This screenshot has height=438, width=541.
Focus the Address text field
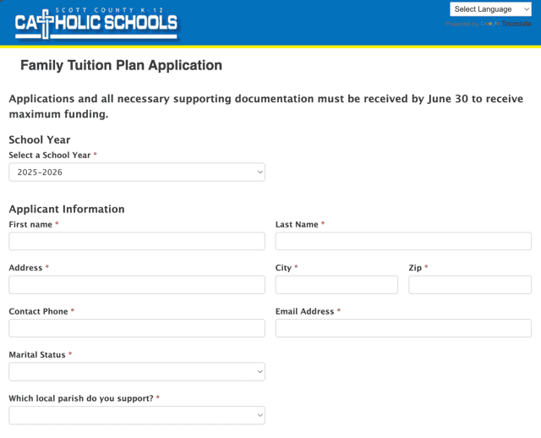(x=137, y=285)
